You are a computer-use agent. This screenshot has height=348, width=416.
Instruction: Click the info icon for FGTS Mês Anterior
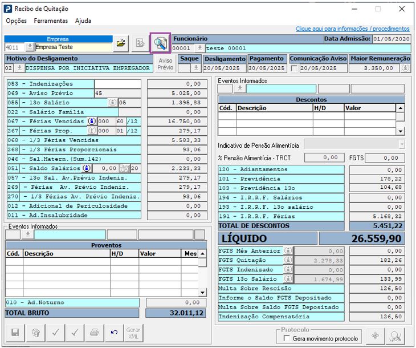tap(288, 250)
